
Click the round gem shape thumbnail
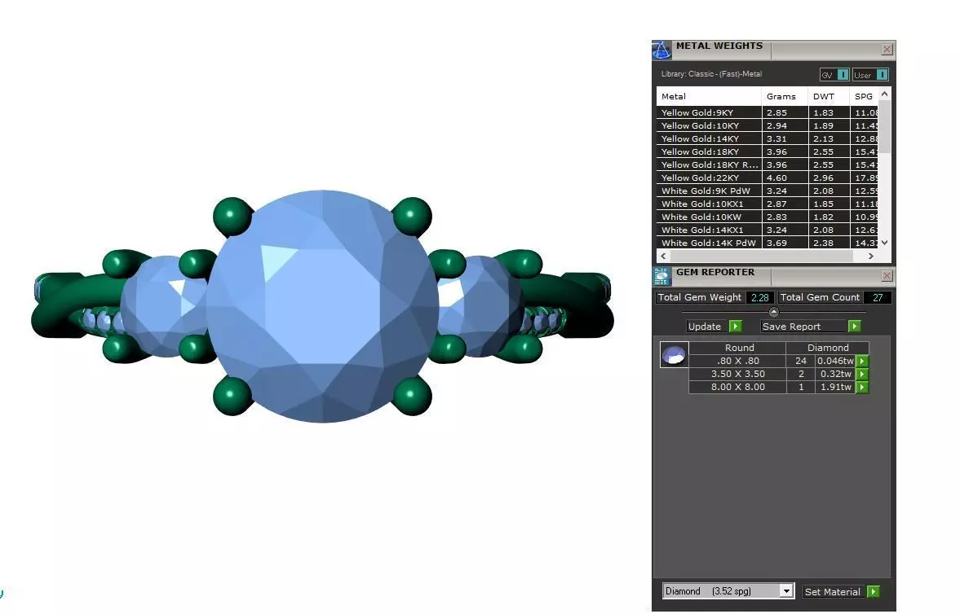coord(674,355)
